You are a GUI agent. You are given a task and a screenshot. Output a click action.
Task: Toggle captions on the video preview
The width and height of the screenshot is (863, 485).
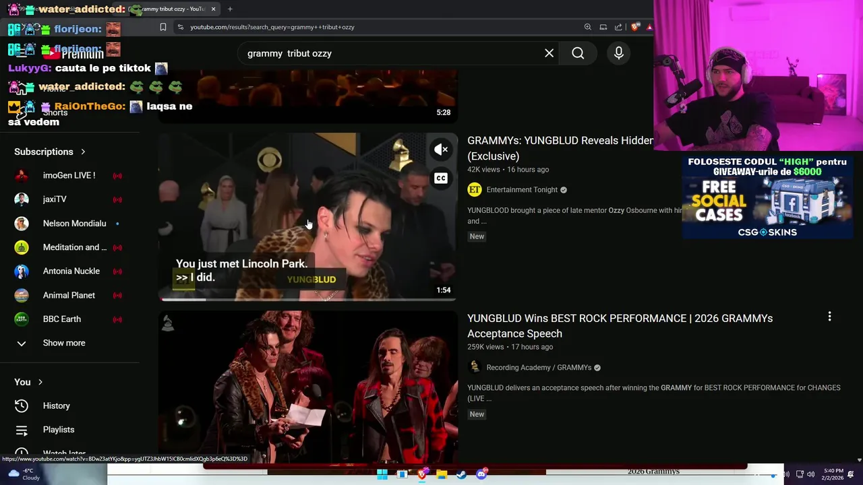(x=441, y=179)
